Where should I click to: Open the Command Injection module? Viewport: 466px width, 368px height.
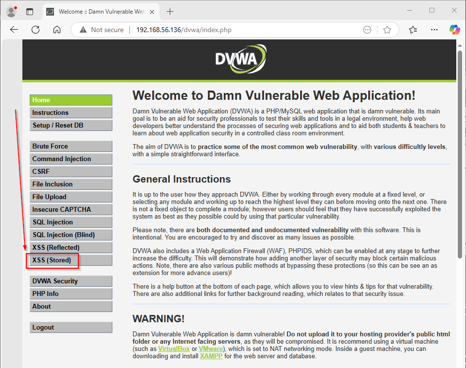click(71, 159)
